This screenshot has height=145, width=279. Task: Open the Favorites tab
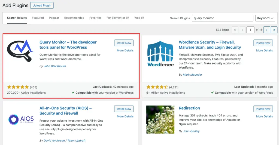click(x=95, y=18)
